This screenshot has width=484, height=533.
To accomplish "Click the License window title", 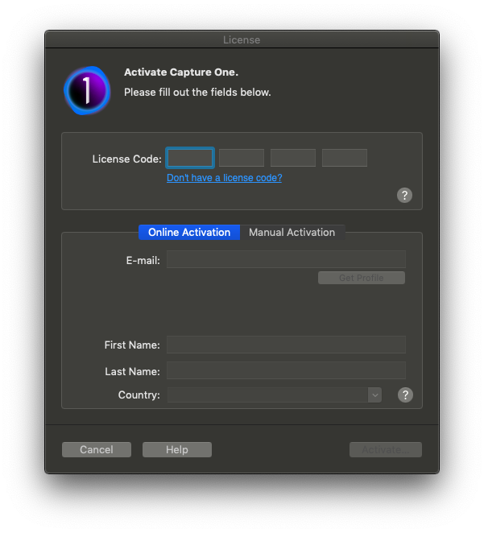I will [x=242, y=39].
